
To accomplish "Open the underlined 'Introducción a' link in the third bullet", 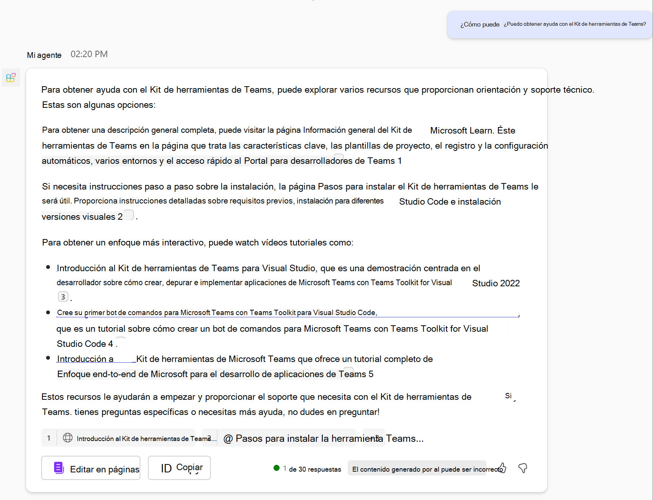I will tap(85, 359).
